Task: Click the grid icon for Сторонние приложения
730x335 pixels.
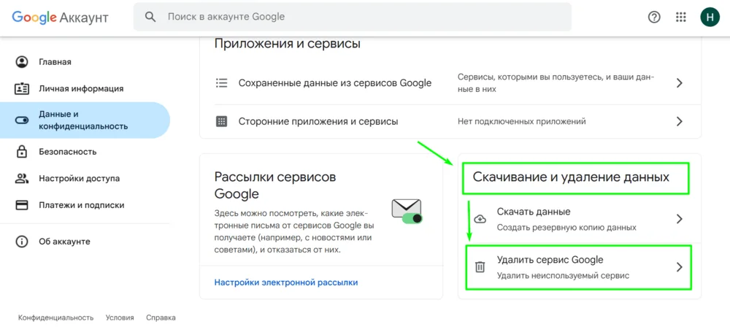Action: pyautogui.click(x=222, y=121)
